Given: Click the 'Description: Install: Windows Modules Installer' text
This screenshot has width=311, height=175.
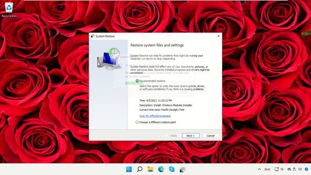Looking at the screenshot, I should pyautogui.click(x=166, y=105).
